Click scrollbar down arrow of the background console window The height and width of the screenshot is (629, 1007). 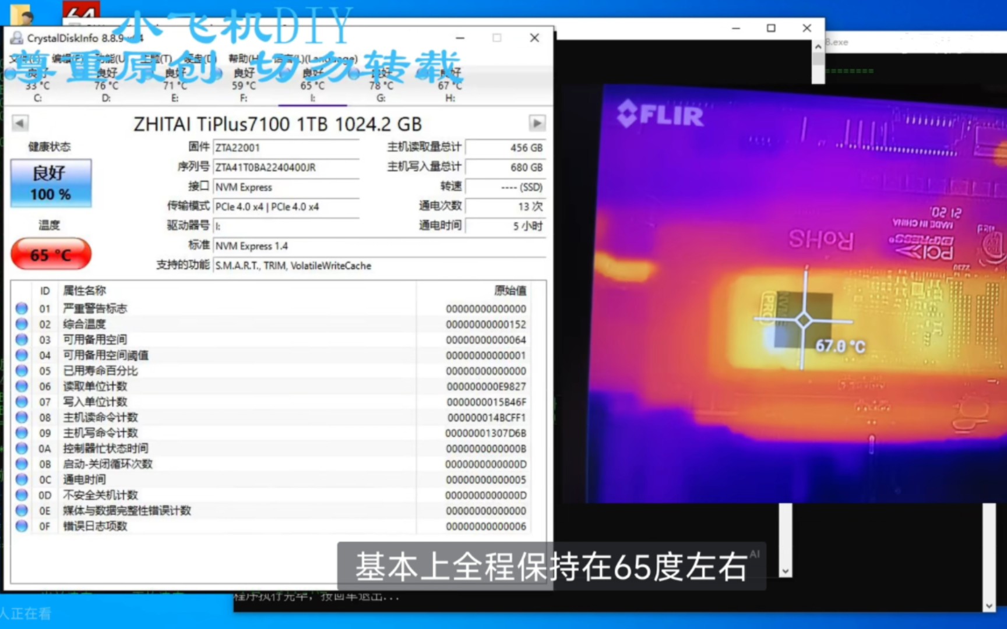point(786,572)
